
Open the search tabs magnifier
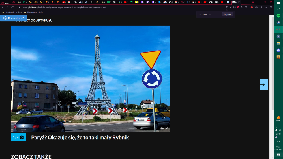tap(253, 2)
